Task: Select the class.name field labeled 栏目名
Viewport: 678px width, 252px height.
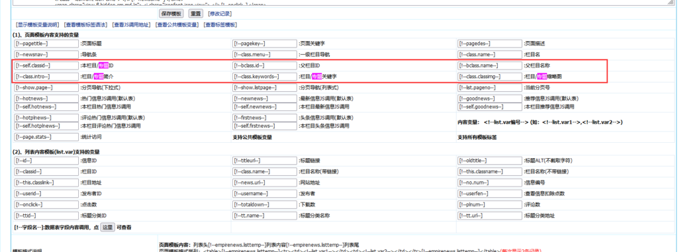Action: point(491,54)
